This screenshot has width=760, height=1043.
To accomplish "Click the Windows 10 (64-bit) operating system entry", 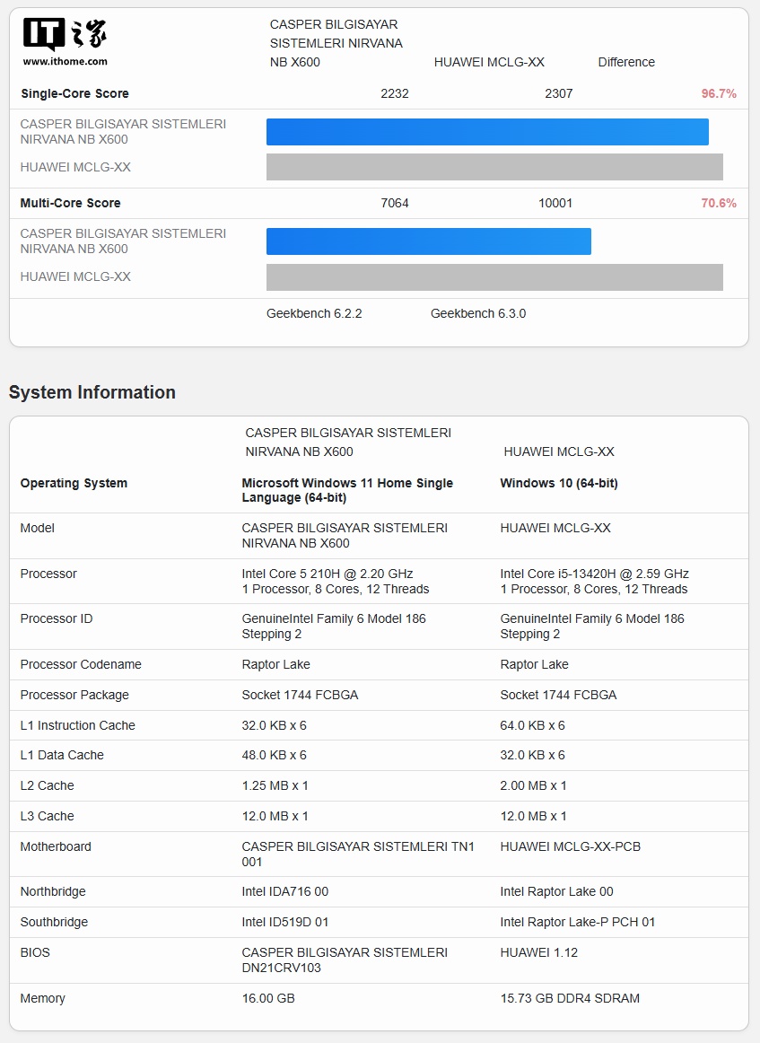I will click(559, 483).
